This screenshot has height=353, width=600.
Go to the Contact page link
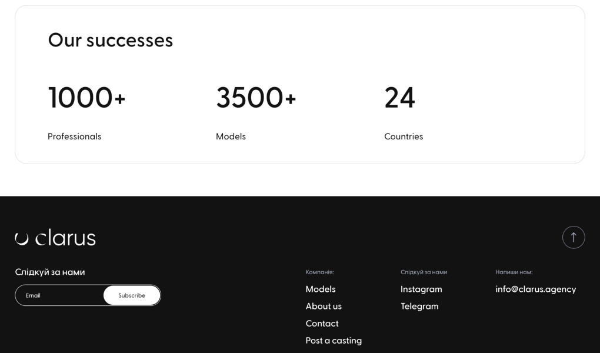(x=322, y=324)
